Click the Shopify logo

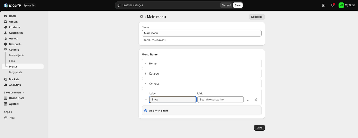point(12,5)
